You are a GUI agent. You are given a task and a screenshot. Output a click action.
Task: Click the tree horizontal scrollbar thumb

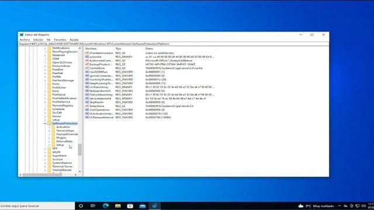42,175
